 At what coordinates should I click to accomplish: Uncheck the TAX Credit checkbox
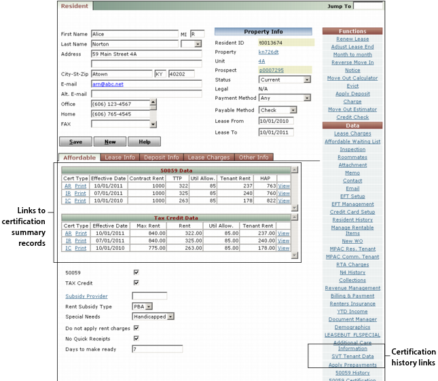coord(136,283)
